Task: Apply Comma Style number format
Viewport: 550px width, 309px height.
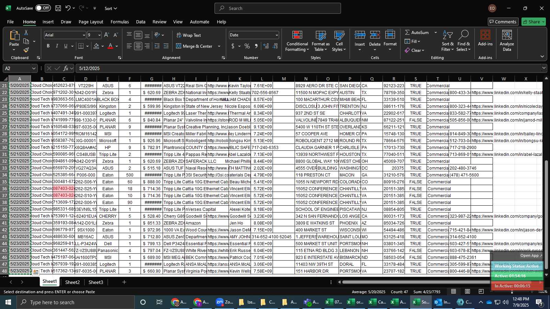Action: [x=256, y=46]
